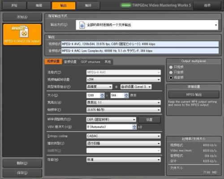Click the 删除(D) button

tap(22, 163)
